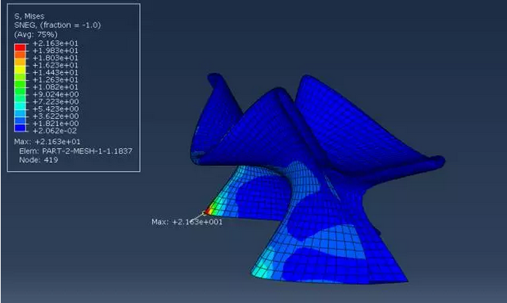The image size is (507, 303).
Task: Select the 'Max: +2.163e+001' viewport annotation label
Action: pos(187,221)
